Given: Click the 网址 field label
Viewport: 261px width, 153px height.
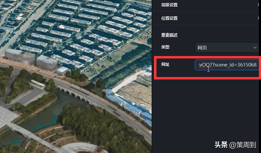Looking at the screenshot, I should (x=165, y=64).
